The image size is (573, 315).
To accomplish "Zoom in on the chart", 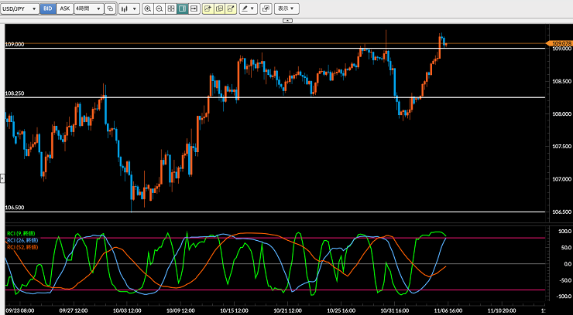I will click(148, 8).
